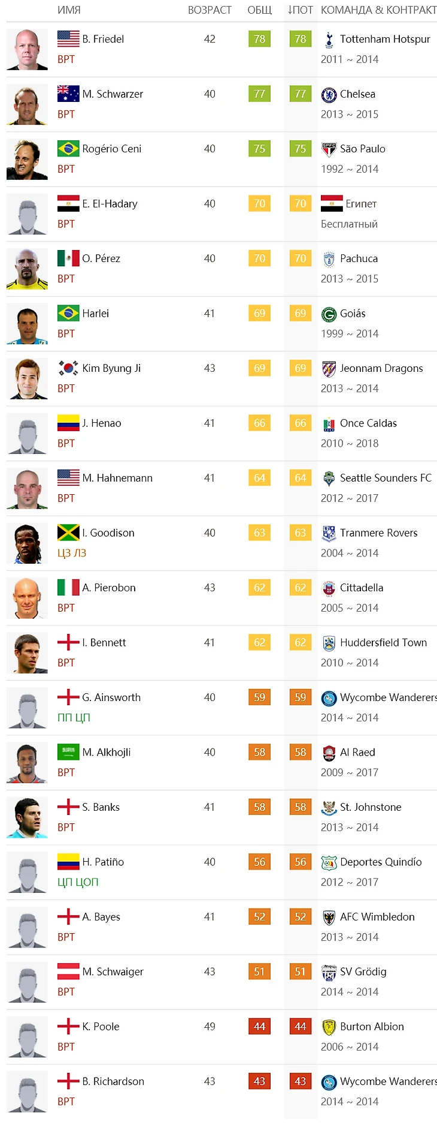Click the South Korea flag beside Kim Byung Ji
437x1125 pixels.
pos(68,368)
